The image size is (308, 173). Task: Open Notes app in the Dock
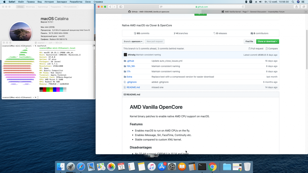[141, 167]
